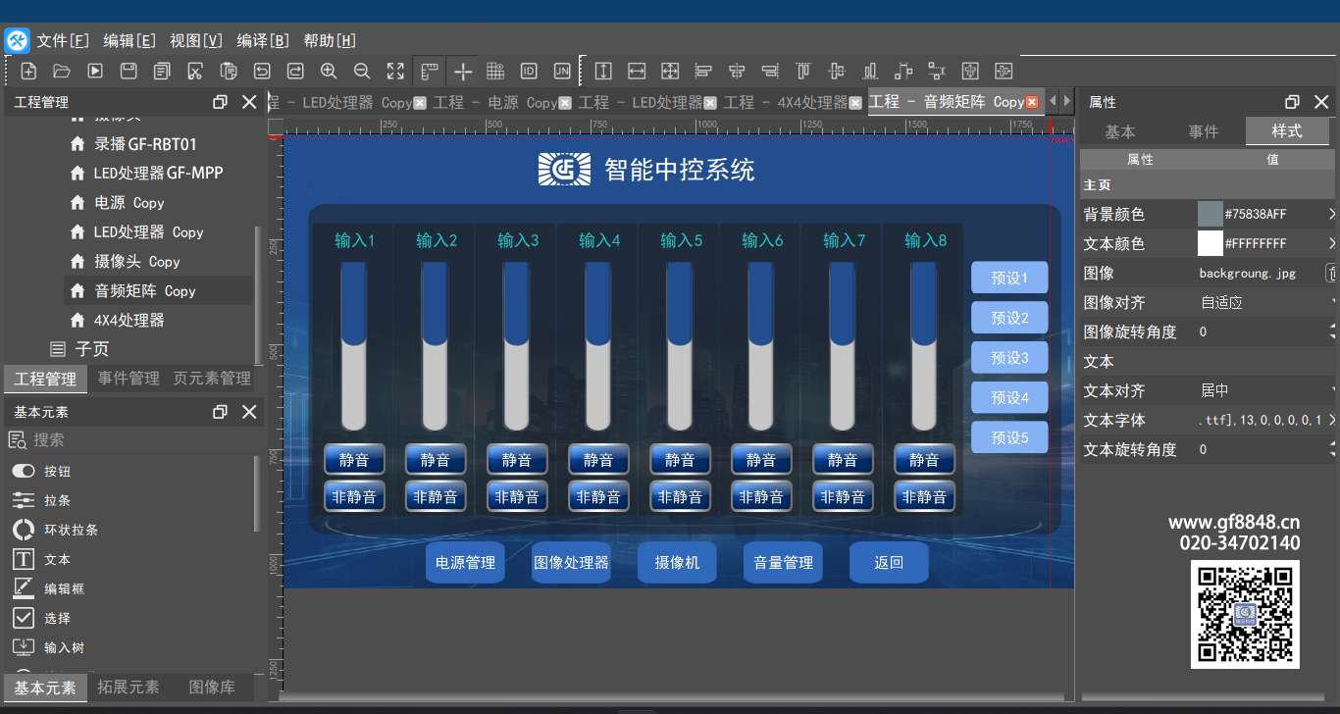This screenshot has height=714, width=1340.
Task: Switch to the 事件 tab in properties panel
Action: point(1203,131)
